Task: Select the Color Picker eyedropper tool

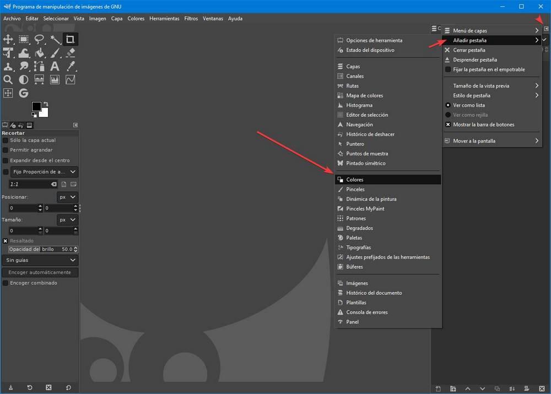Action: coord(71,66)
